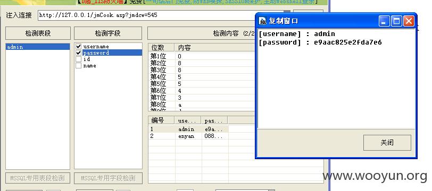The image size is (432, 191).
Task: Maximize the 复制窗口 dialog
Action: point(396,21)
